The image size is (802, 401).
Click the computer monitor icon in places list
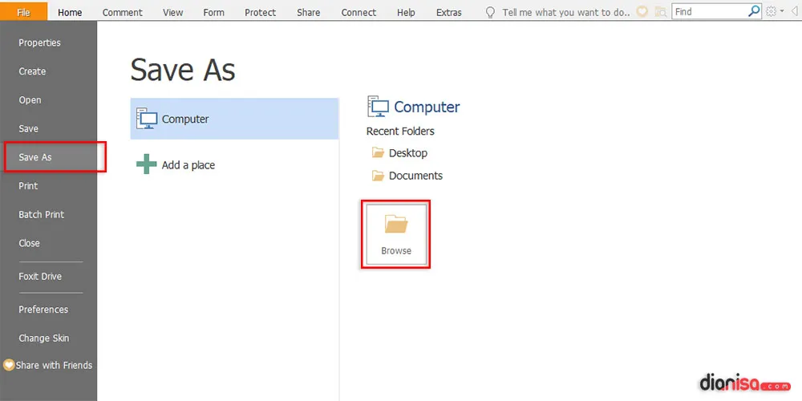146,118
